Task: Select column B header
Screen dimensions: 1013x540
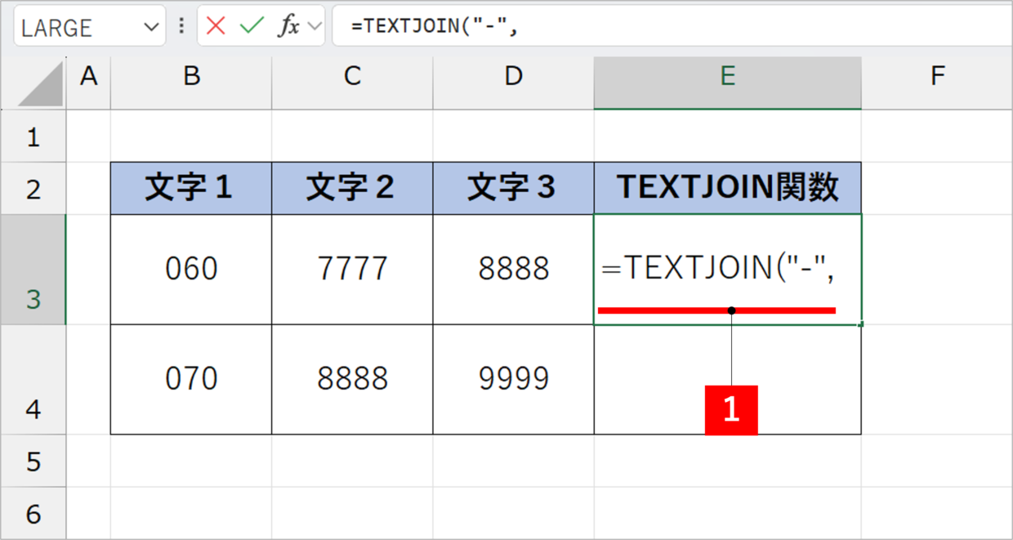Action: tap(191, 77)
